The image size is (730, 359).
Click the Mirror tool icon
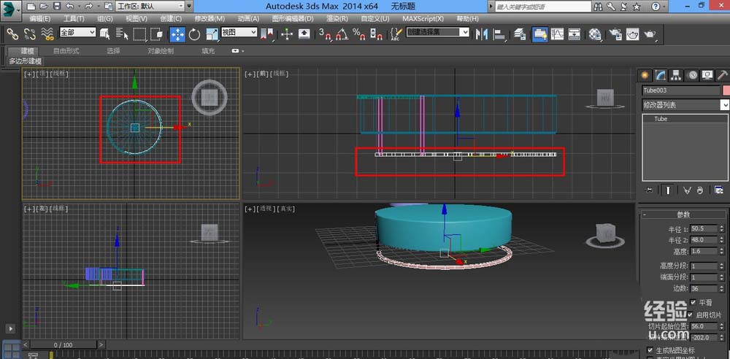click(x=481, y=34)
